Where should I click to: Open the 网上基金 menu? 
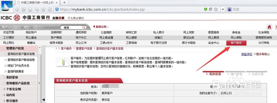(x=31, y=38)
